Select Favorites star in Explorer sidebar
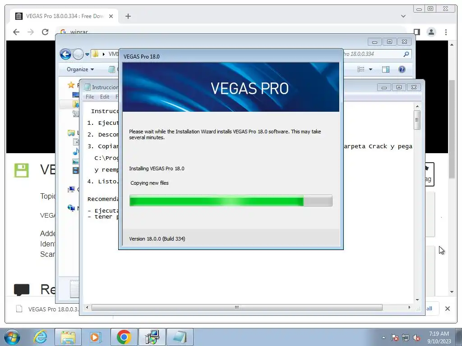This screenshot has width=462, height=346. (71, 85)
